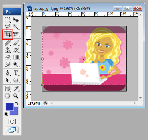
Task: Select the Gradient tool
Action: 16,57
